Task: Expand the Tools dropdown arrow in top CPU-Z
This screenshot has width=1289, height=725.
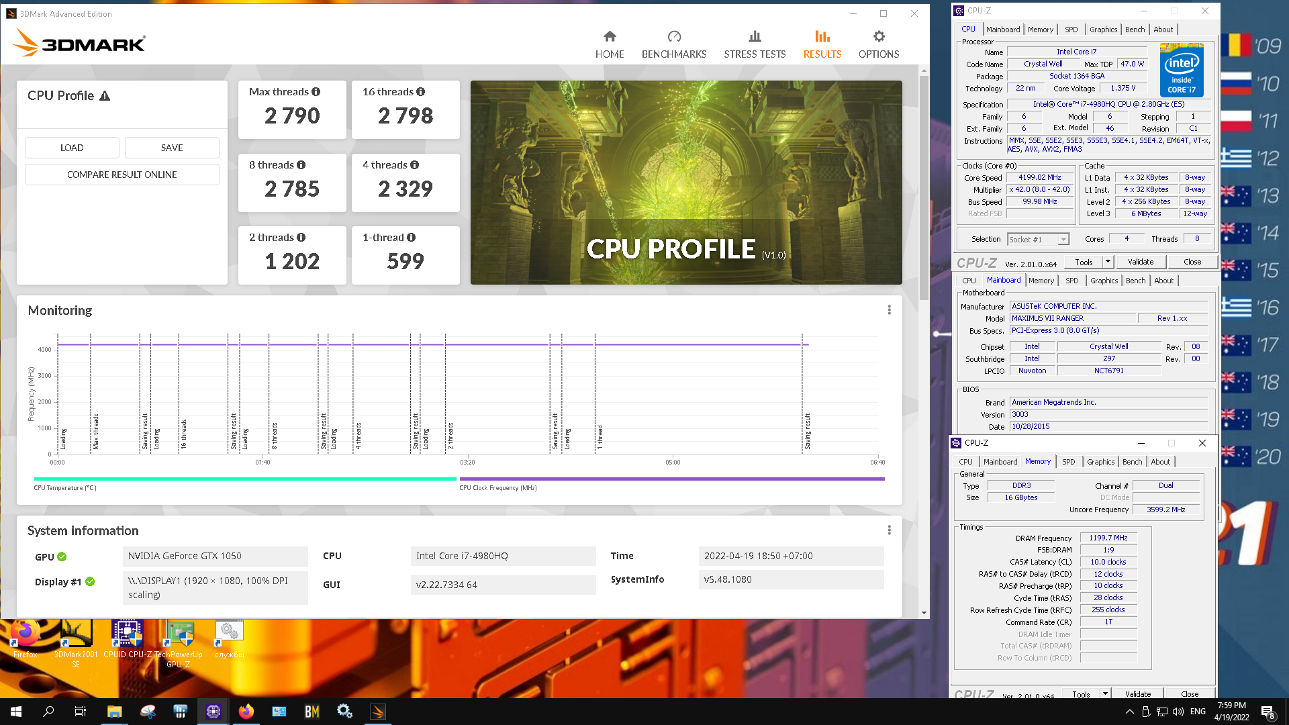Action: tap(1108, 262)
